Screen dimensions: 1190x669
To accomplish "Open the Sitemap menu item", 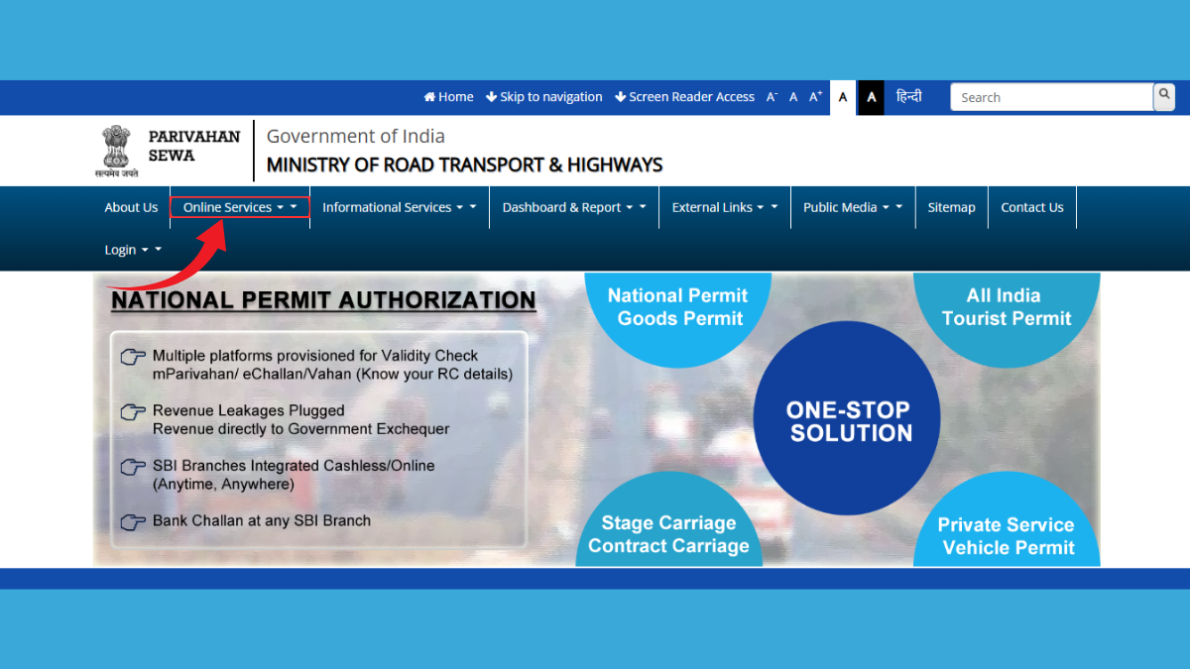I will [952, 207].
